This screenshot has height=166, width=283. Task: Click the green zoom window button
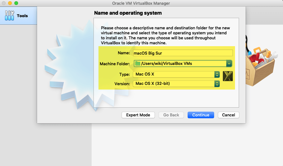click(16, 3)
